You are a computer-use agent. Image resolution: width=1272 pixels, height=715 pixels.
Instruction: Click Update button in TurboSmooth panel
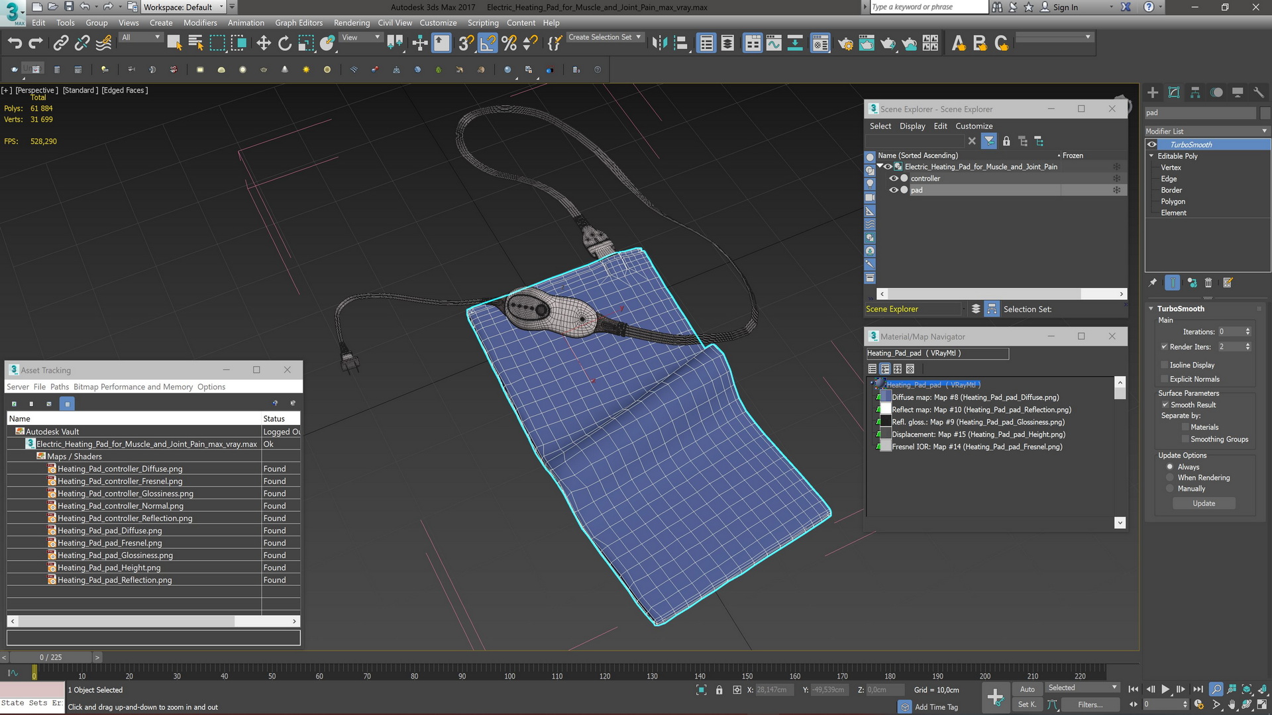coord(1204,503)
